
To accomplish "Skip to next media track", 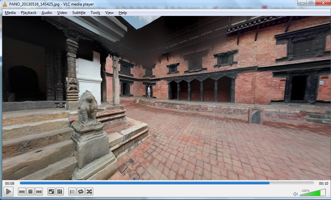I will (39, 192).
